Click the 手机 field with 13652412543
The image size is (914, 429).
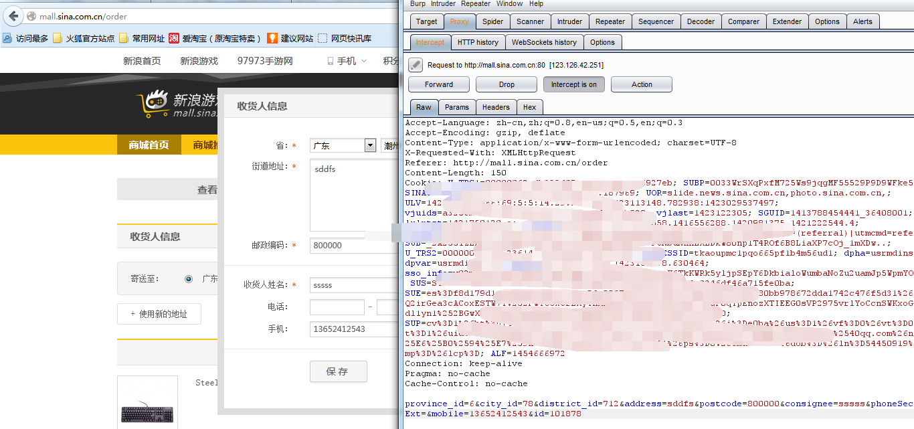[353, 329]
